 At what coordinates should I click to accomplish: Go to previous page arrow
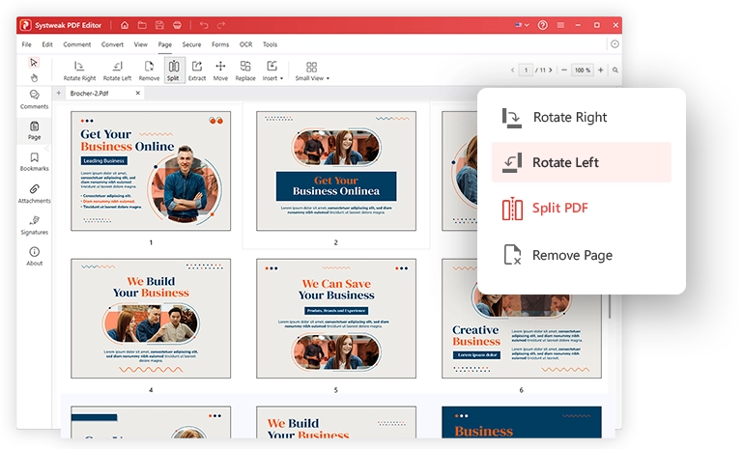pos(512,70)
